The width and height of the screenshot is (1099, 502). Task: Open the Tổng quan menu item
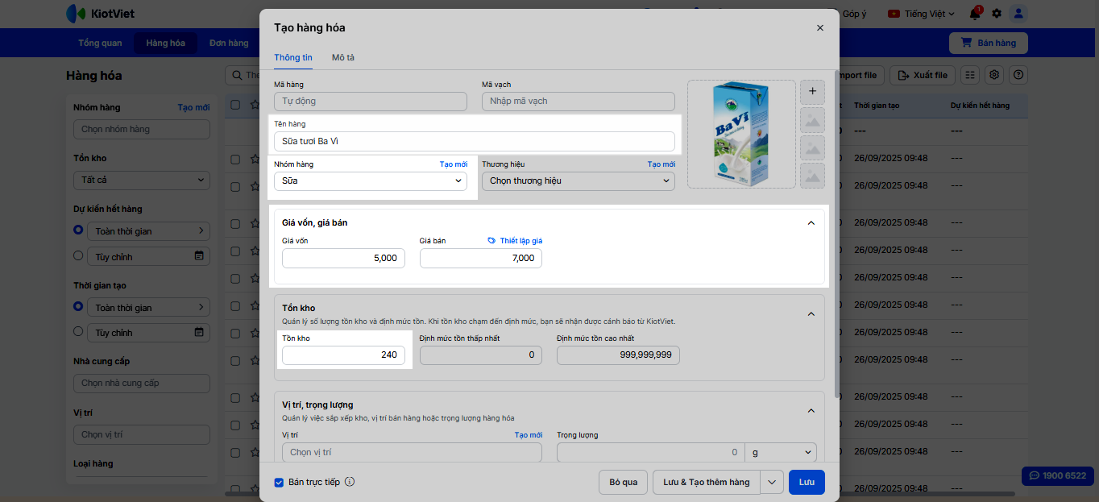pyautogui.click(x=100, y=43)
